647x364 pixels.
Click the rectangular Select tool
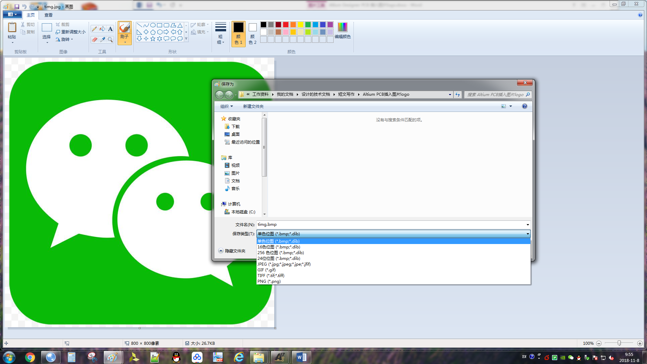tap(47, 27)
